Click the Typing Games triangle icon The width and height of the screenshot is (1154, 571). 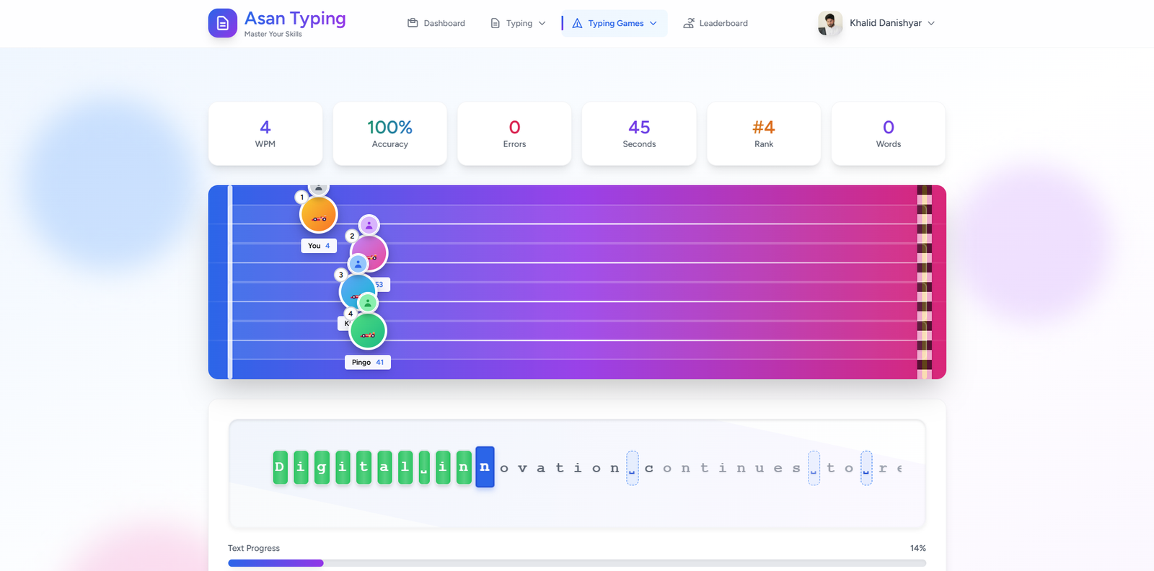577,23
